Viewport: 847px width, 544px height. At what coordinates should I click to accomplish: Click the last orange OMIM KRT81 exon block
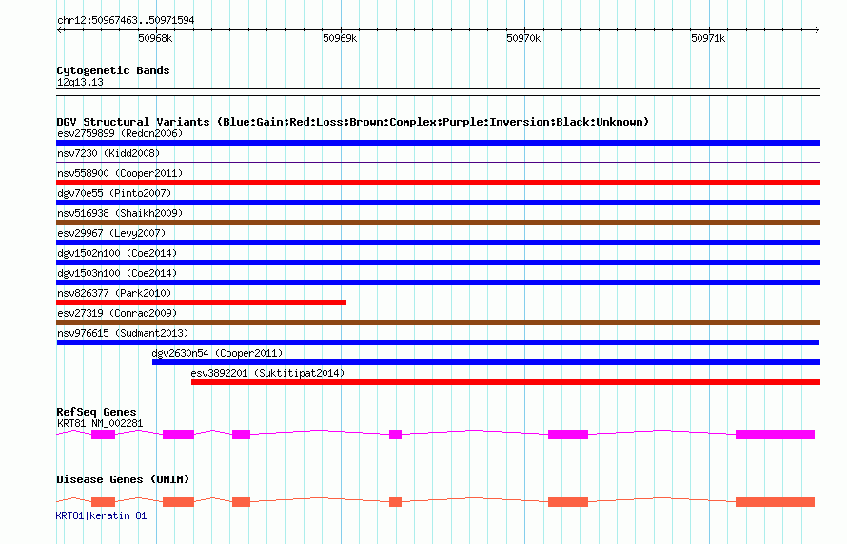(776, 502)
